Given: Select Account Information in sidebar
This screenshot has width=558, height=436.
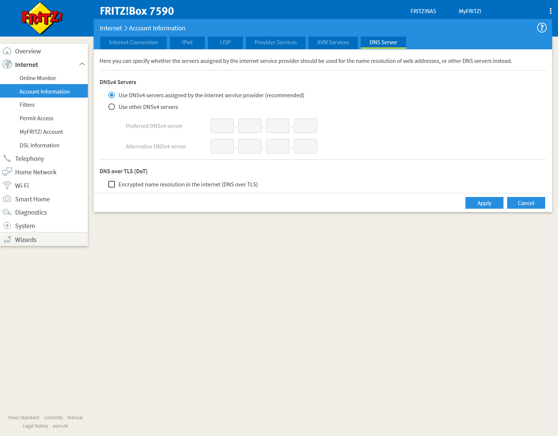Looking at the screenshot, I should coord(44,91).
